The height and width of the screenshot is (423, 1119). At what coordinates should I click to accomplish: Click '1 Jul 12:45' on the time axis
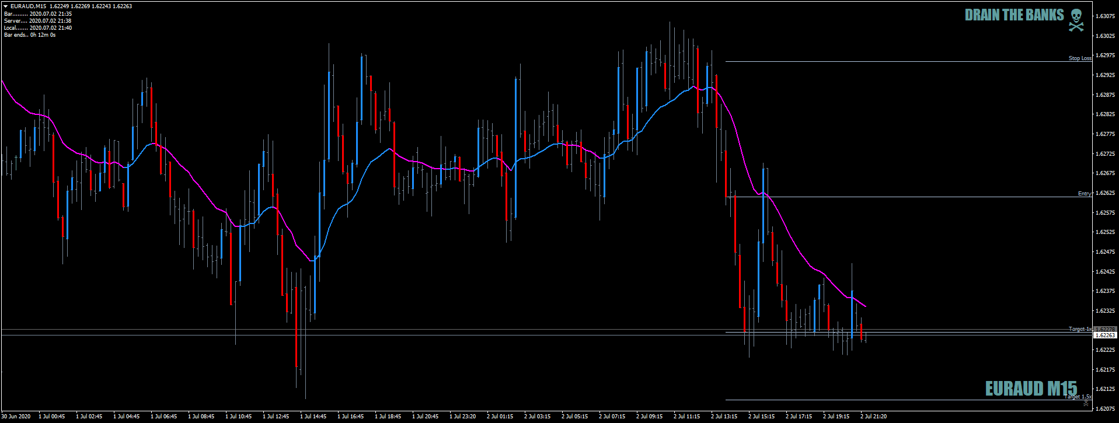(276, 417)
